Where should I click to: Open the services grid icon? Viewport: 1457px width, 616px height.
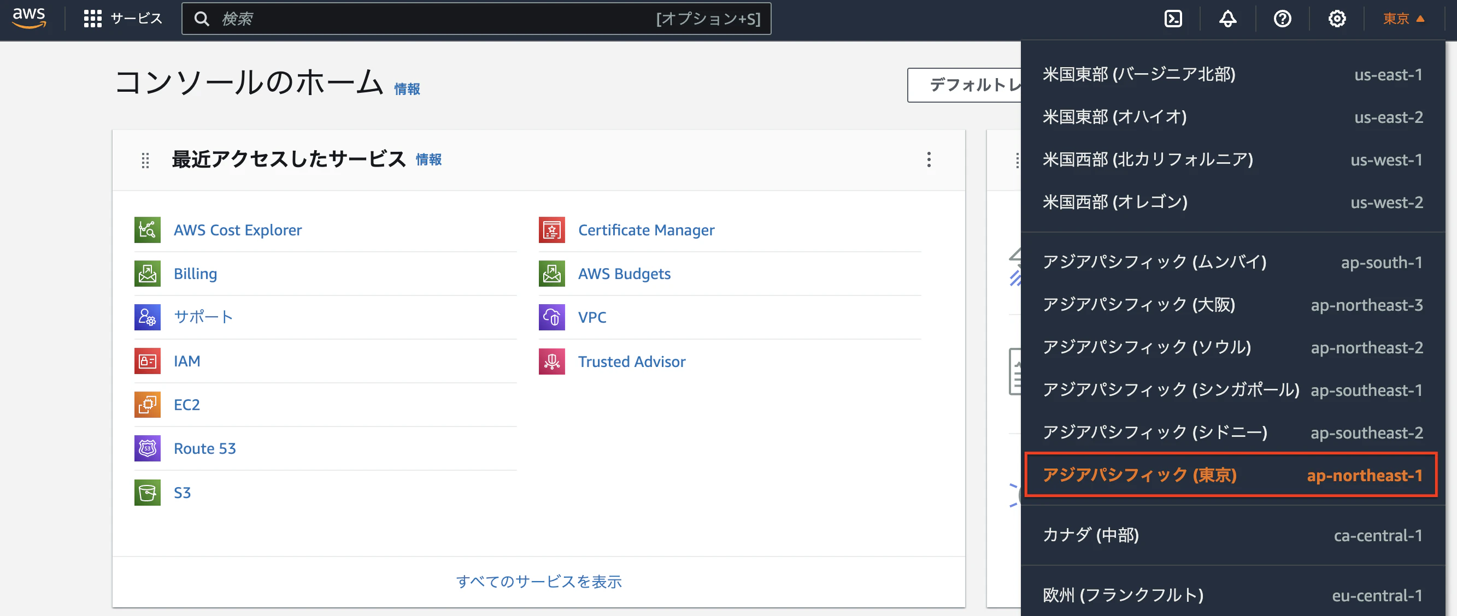93,19
